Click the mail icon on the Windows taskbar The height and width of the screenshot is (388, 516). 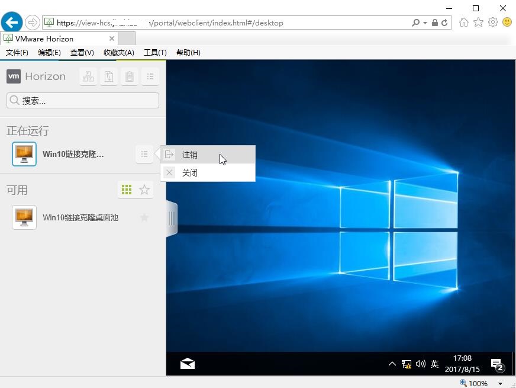click(x=187, y=363)
